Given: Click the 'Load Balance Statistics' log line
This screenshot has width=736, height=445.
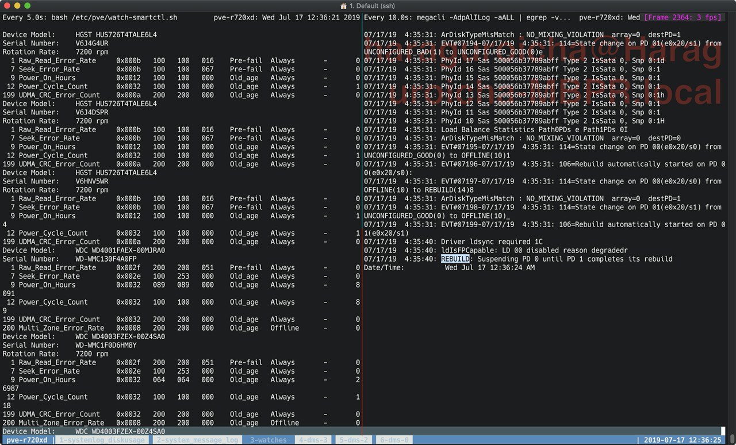Looking at the screenshot, I should pyautogui.click(x=496, y=129).
